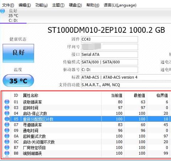
Task: Click the status dot for attribute 09
Action: 7,130
